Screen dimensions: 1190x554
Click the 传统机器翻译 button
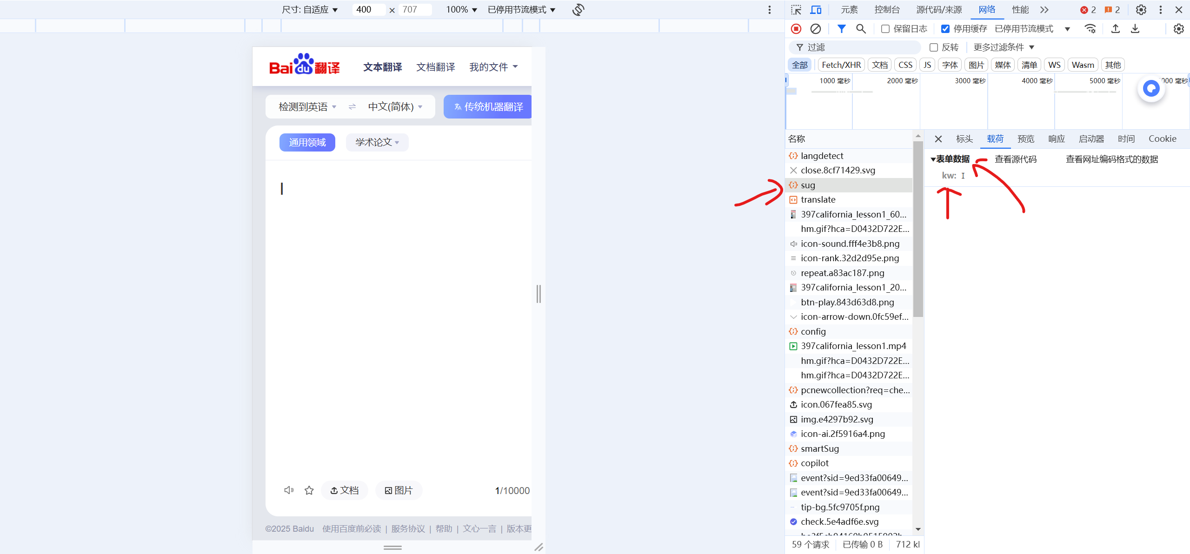pyautogui.click(x=488, y=107)
